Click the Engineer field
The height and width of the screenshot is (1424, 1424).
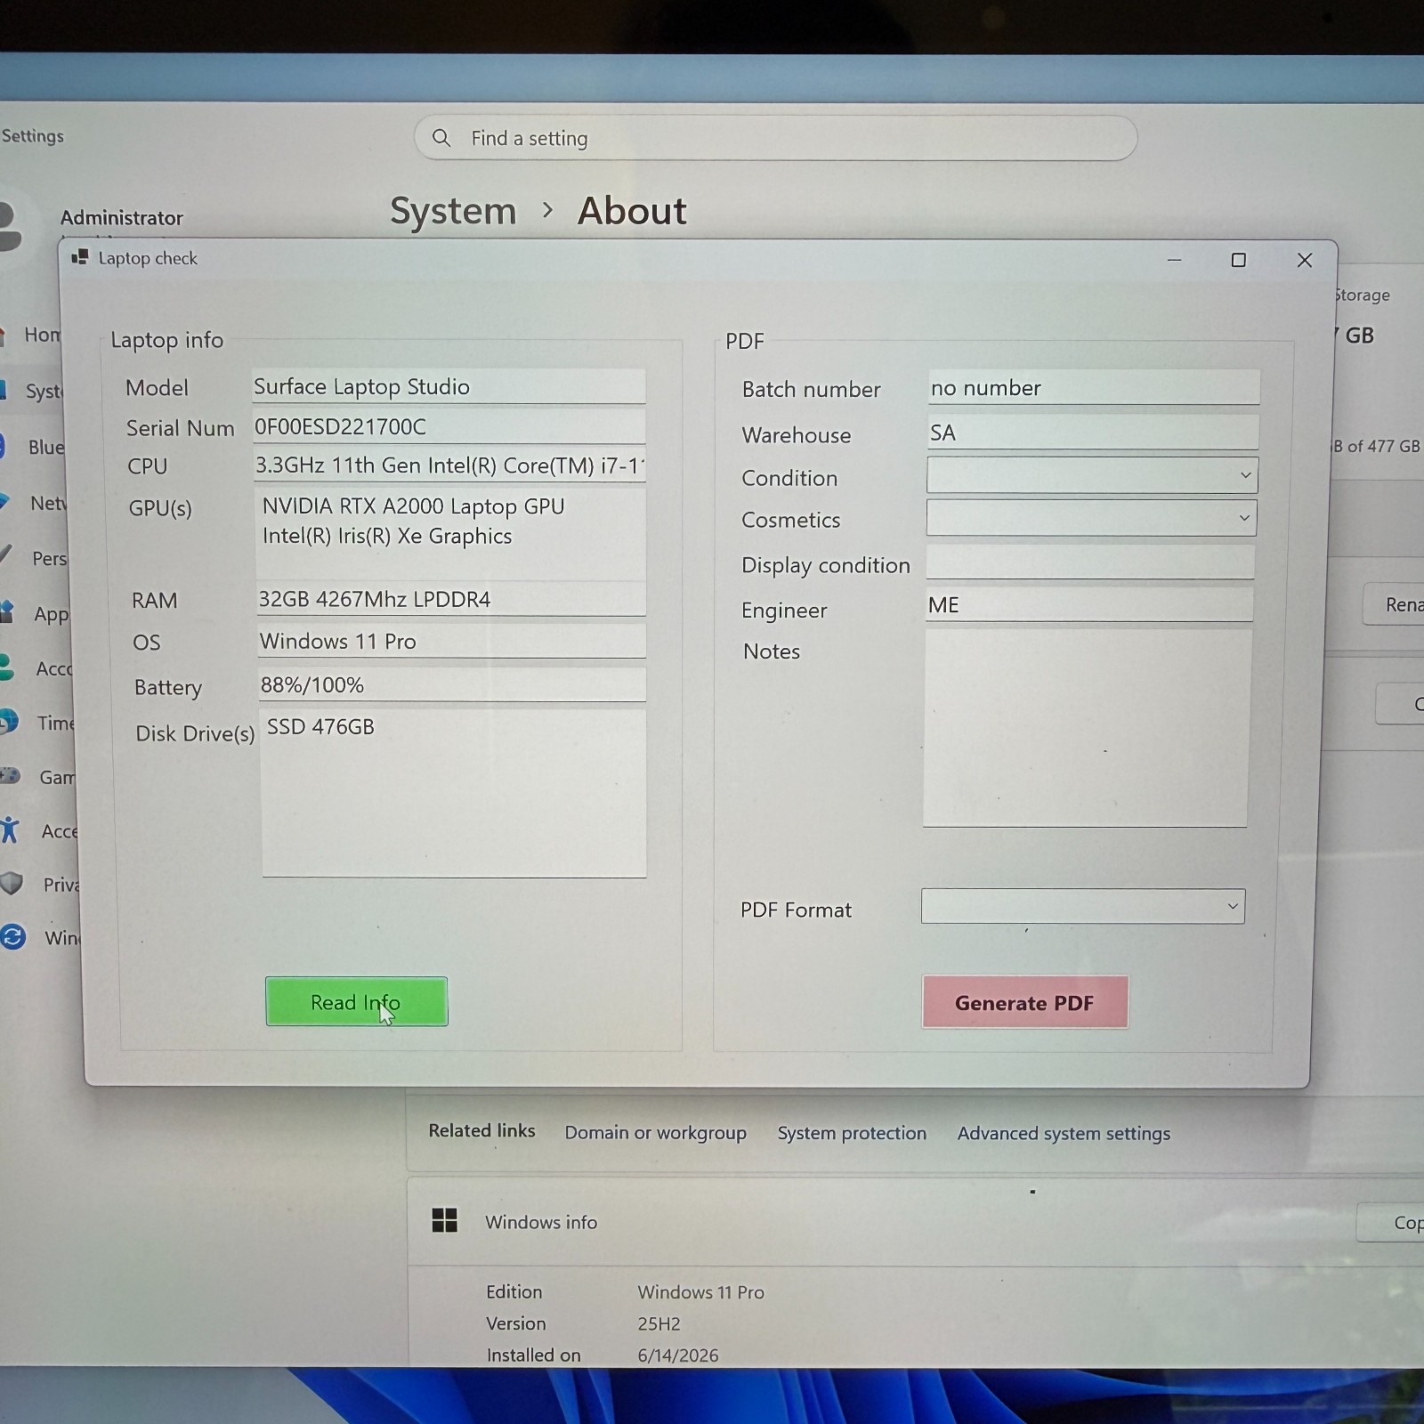(1089, 604)
